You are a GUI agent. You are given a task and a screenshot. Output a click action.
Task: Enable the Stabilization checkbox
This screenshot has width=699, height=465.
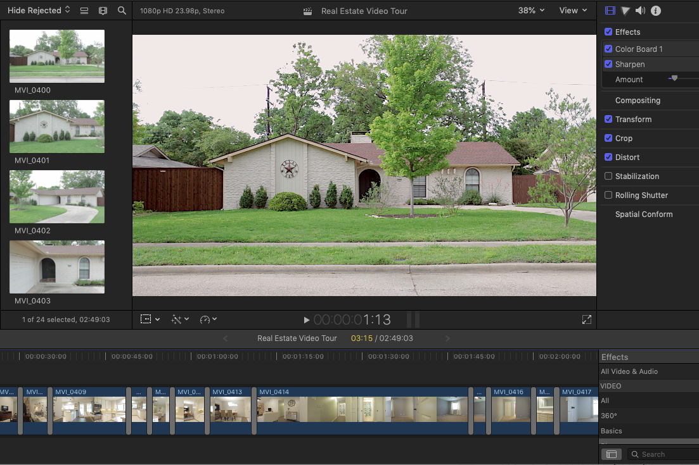(x=608, y=176)
